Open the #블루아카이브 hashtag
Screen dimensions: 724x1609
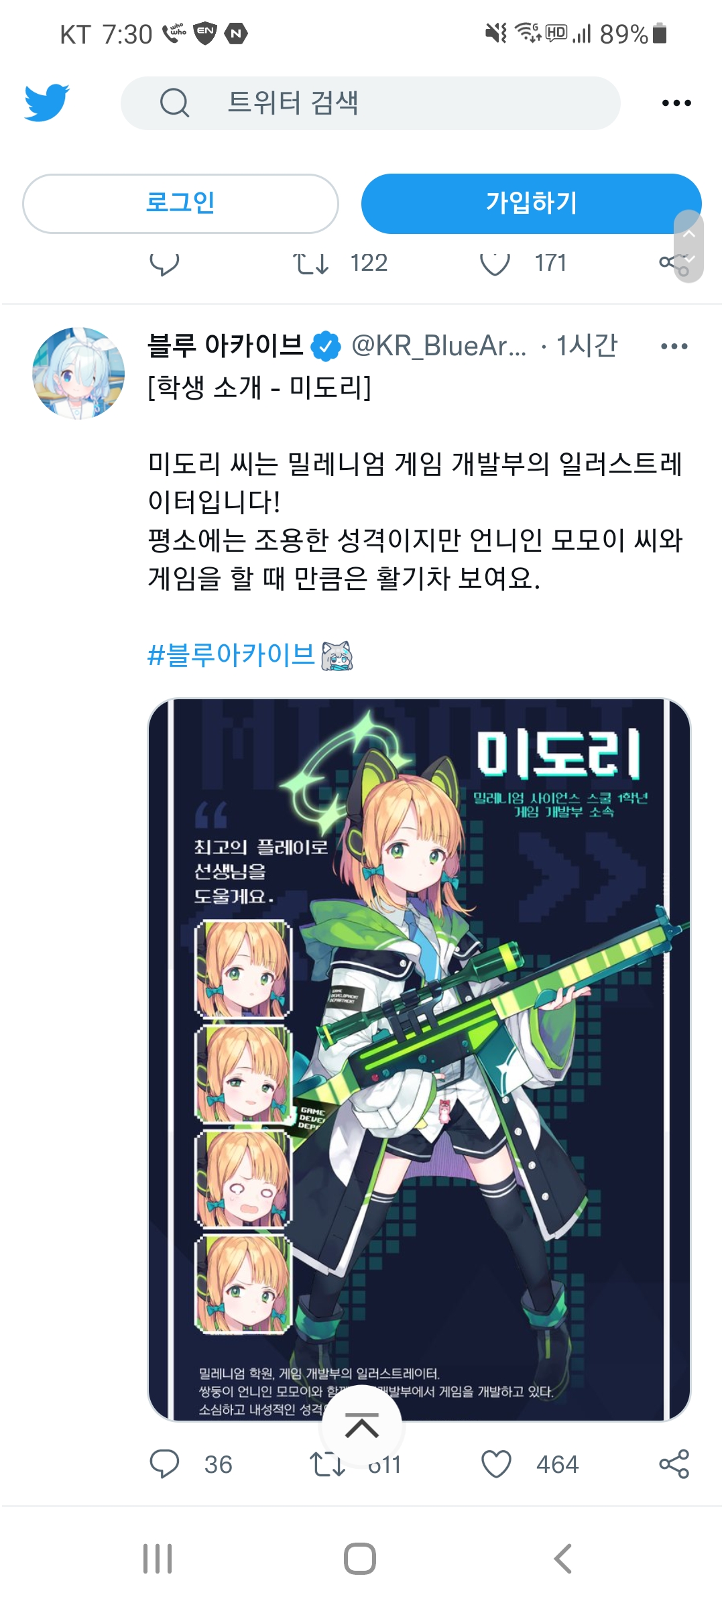coord(231,655)
